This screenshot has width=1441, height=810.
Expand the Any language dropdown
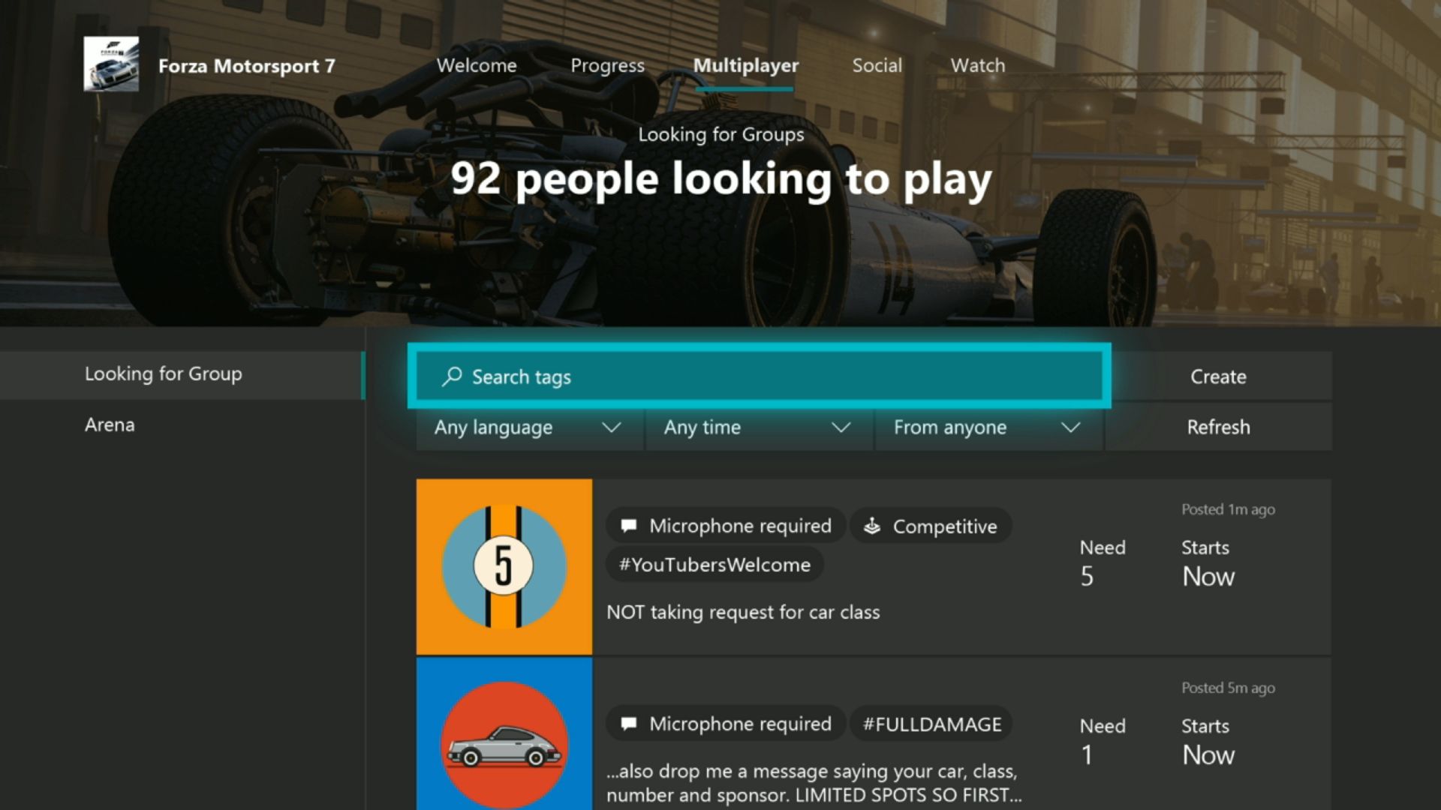point(528,427)
